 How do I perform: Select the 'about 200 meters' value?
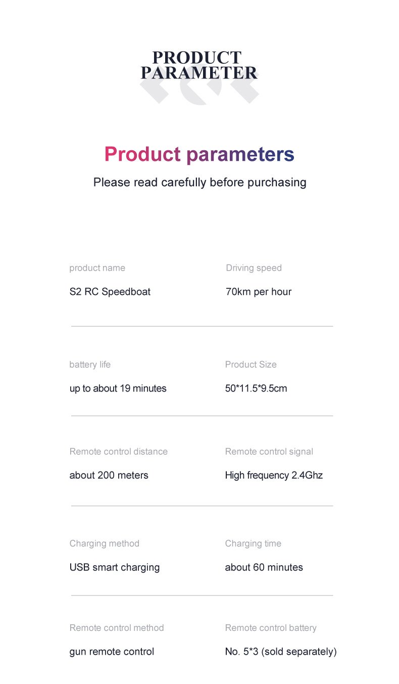click(109, 476)
